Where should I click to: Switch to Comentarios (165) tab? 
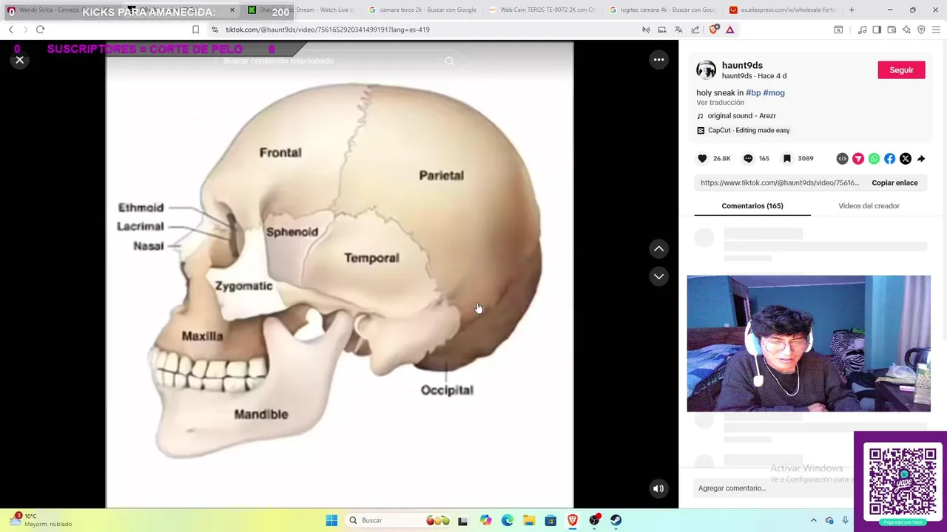[752, 205]
